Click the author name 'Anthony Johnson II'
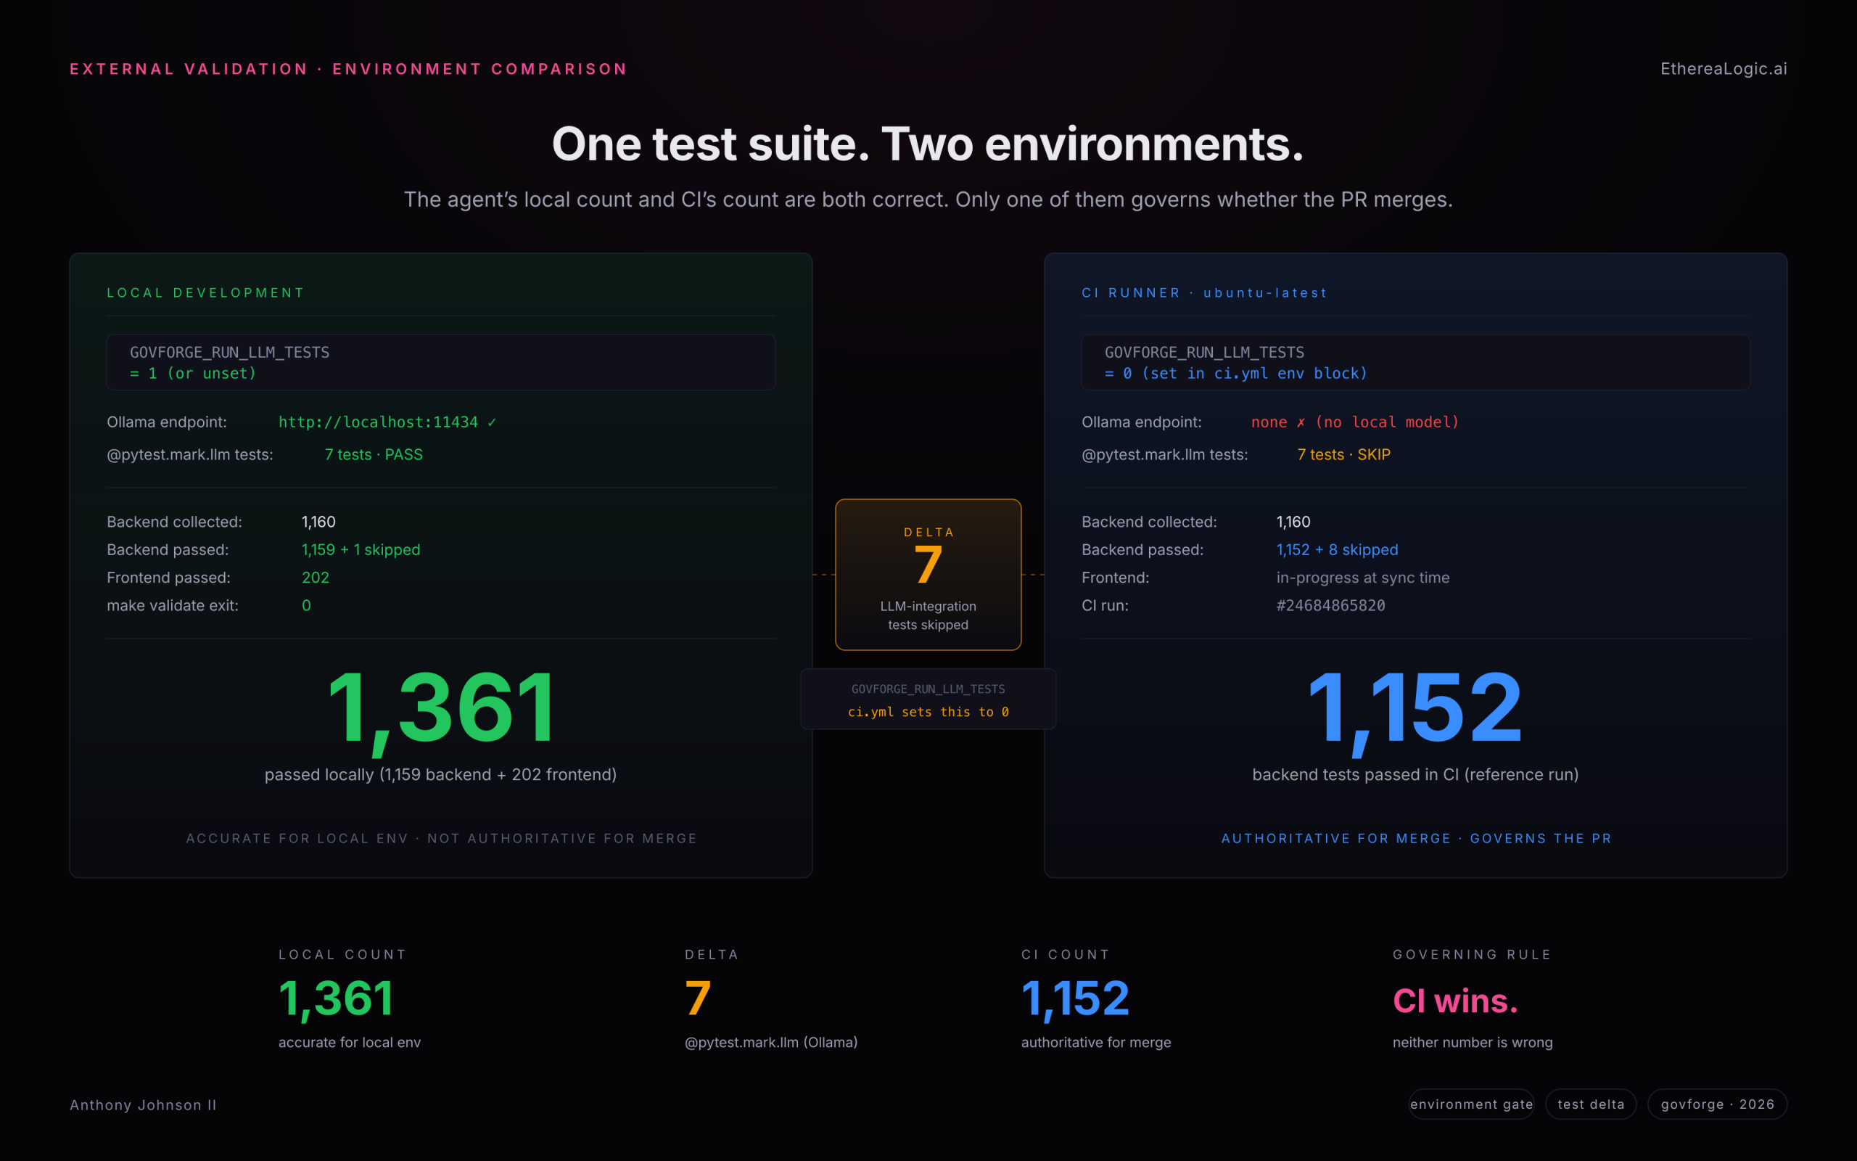Screen dimensions: 1857x1161 click(143, 1105)
